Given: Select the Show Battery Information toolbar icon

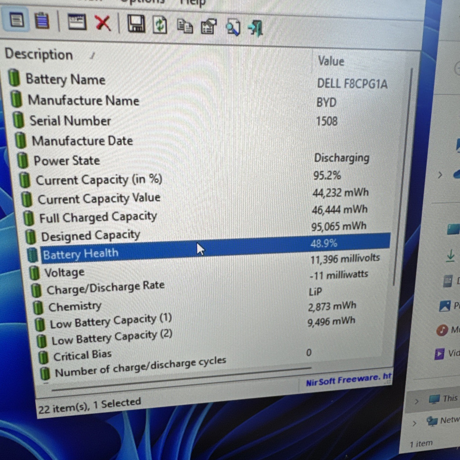Looking at the screenshot, I should (16, 20).
